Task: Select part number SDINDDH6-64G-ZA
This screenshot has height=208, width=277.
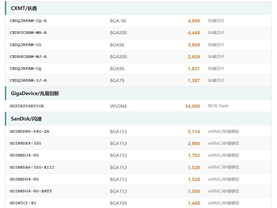Action: [x=29, y=132]
